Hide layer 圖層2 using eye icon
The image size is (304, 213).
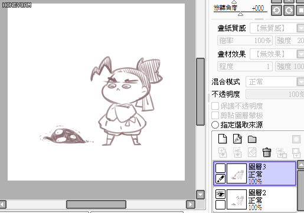(x=220, y=194)
